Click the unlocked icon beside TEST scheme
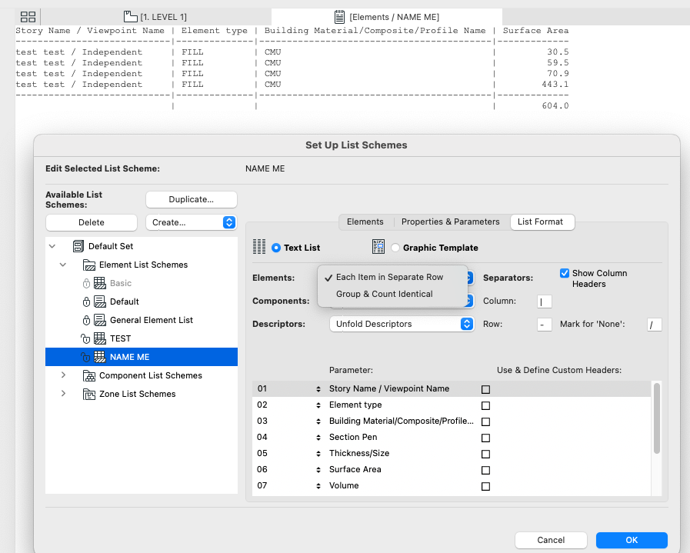This screenshot has width=690, height=553. pyautogui.click(x=85, y=338)
